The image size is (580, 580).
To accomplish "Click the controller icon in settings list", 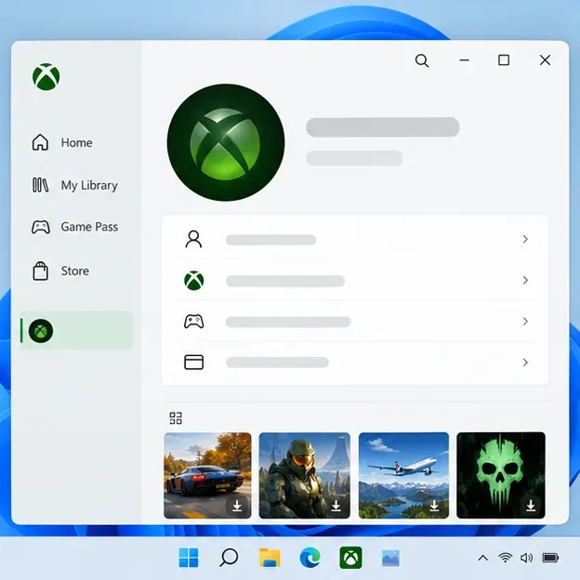I will coord(194,322).
